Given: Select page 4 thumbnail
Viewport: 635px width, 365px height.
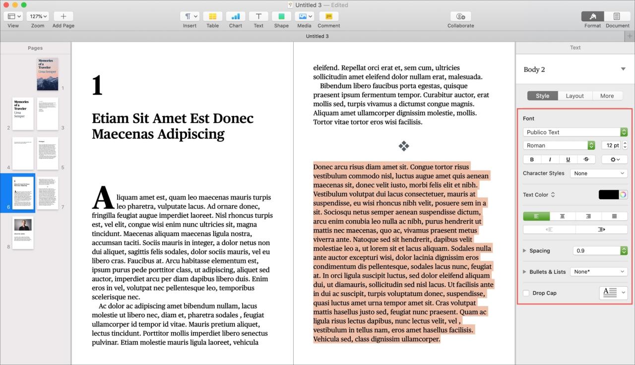Looking at the screenshot, I should click(23, 153).
